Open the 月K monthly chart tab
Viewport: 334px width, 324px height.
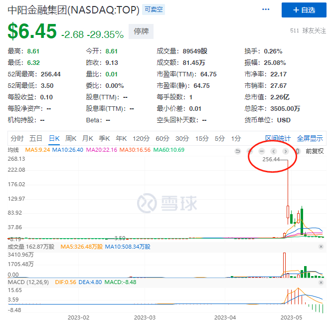[88, 138]
